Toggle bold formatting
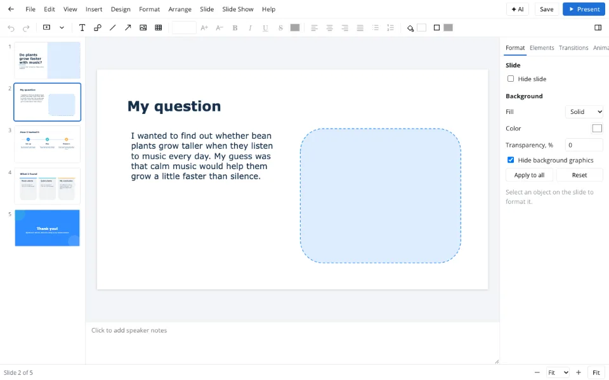 pyautogui.click(x=235, y=27)
